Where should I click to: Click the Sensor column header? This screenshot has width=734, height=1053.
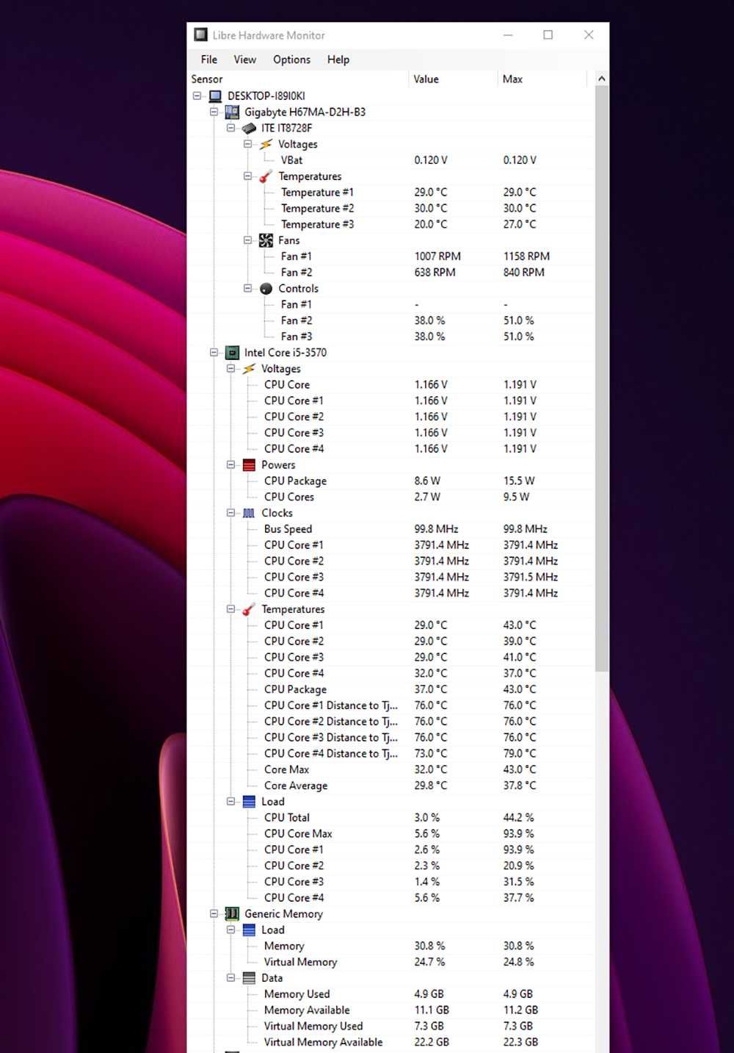[298, 79]
